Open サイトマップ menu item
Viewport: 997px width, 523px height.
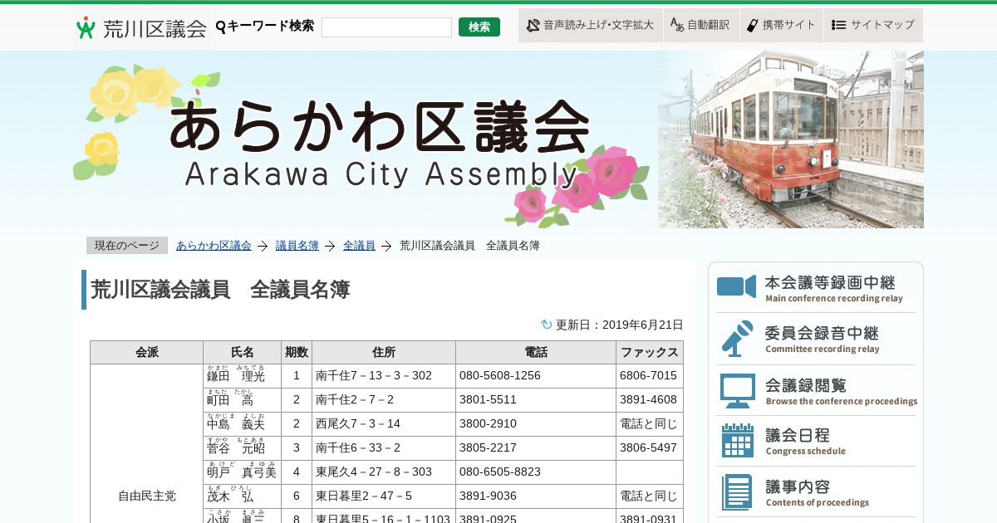[873, 25]
